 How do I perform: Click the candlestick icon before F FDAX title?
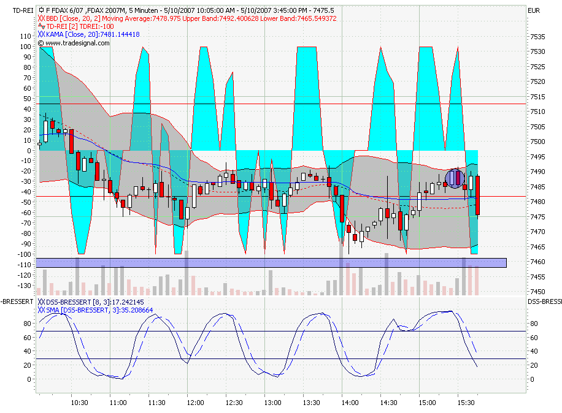pyautogui.click(x=41, y=10)
